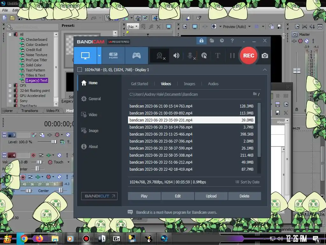Open Preview (Auto) quality dropdown

(x=249, y=26)
